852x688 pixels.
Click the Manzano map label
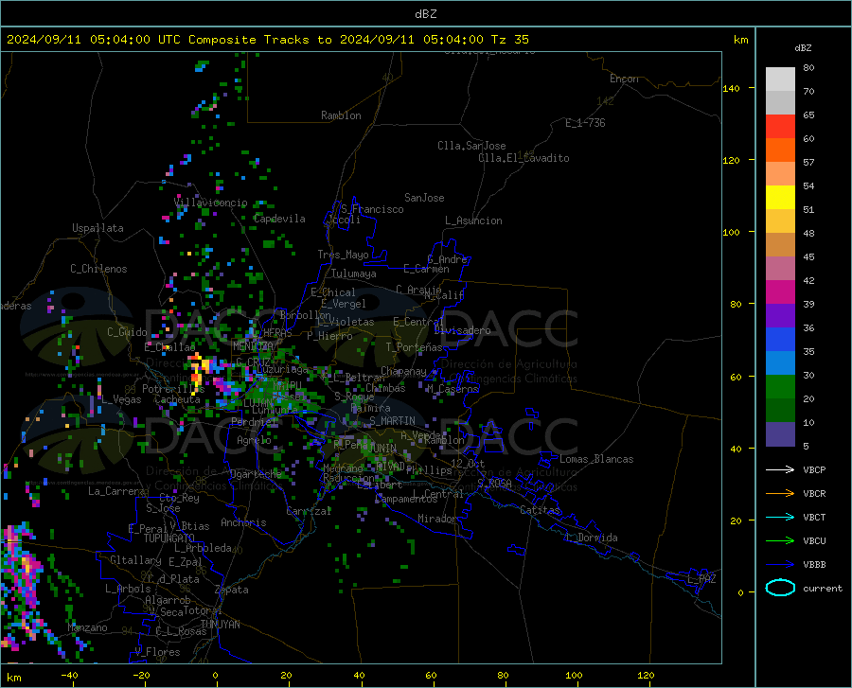pos(87,627)
